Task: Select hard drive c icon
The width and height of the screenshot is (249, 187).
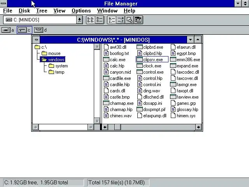Action: pyautogui.click(x=22, y=30)
